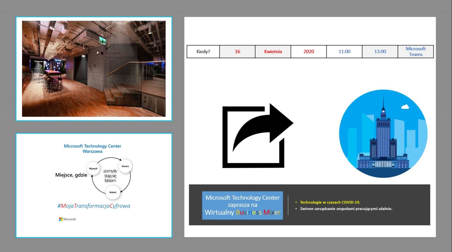
Task: Click the '11:00' start time cell
Action: 344,51
